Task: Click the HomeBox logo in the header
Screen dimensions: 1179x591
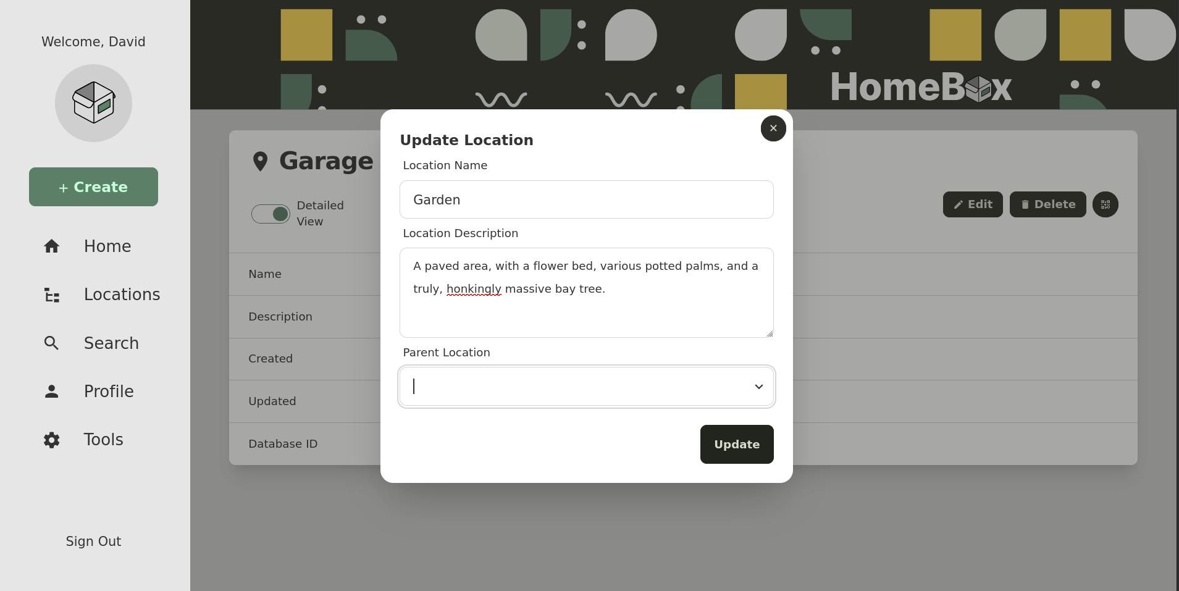Action: [x=921, y=87]
